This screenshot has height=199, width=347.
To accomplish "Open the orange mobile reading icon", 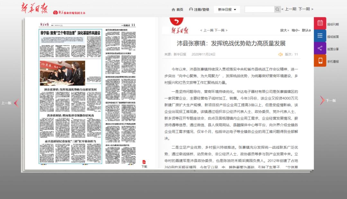I will (x=320, y=61).
